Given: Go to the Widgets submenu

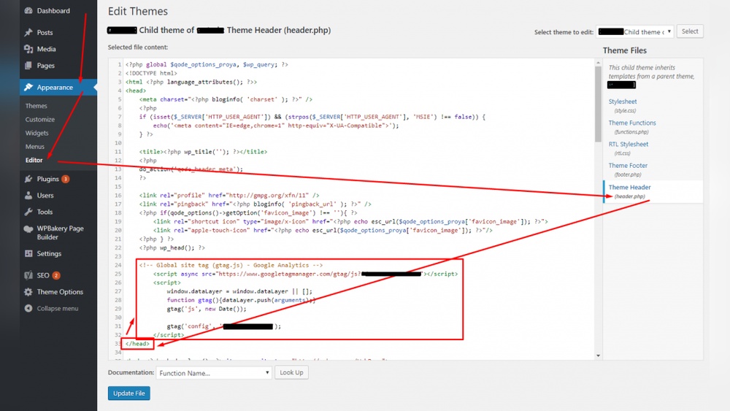Looking at the screenshot, I should 36,133.
